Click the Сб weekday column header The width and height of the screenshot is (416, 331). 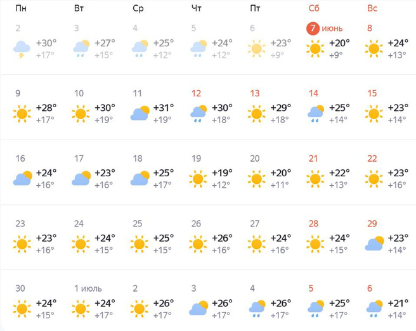(314, 8)
